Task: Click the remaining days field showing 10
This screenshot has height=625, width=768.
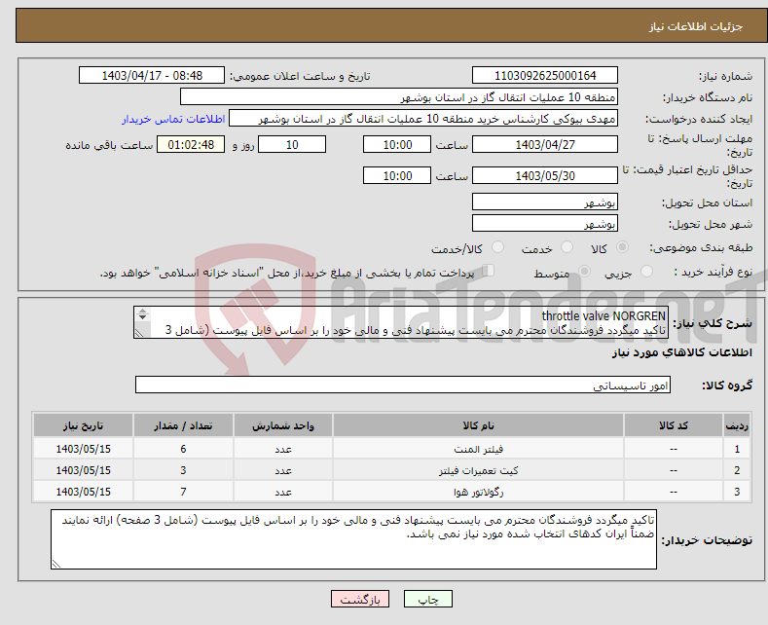Action: tap(292, 144)
